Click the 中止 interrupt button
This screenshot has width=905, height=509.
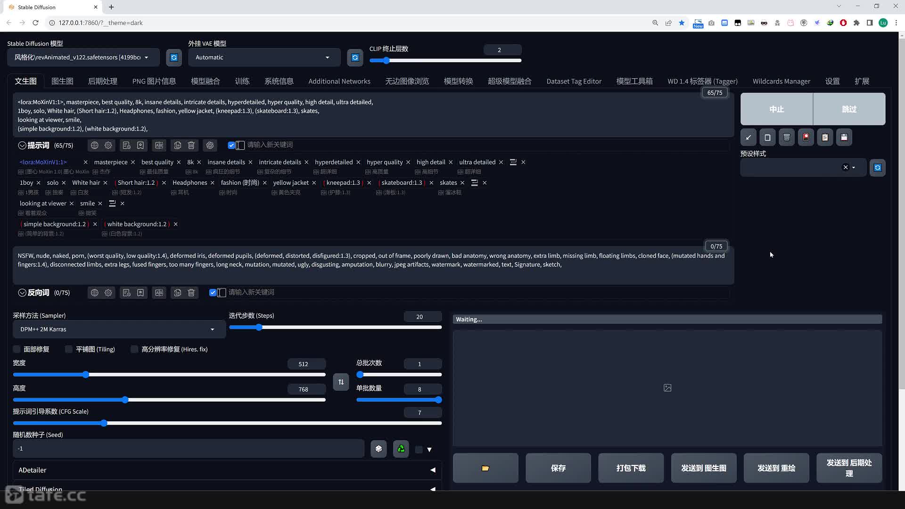pos(777,109)
